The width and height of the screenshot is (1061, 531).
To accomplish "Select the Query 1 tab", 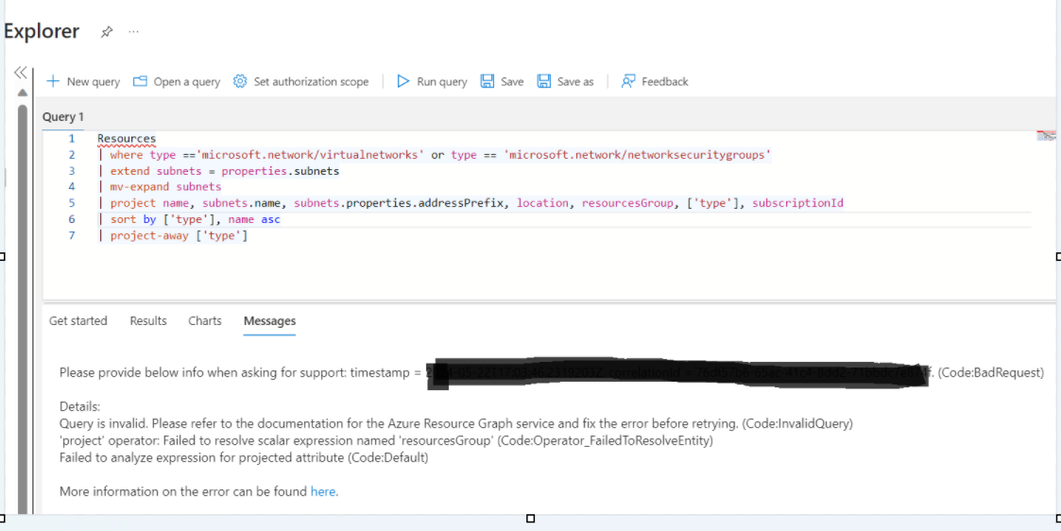I will pos(63,117).
